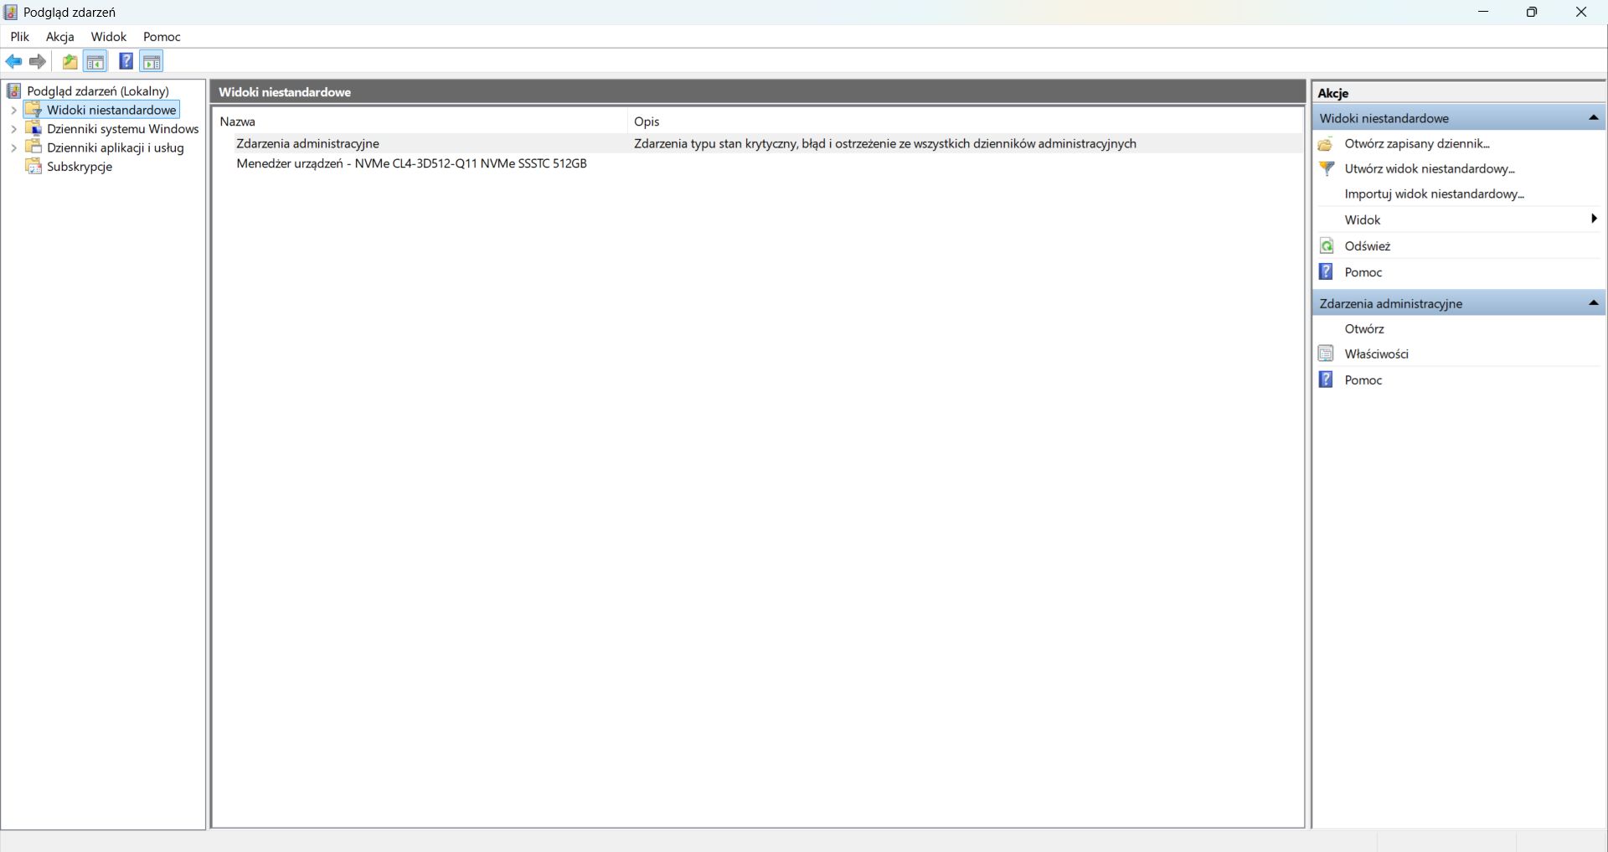Click the Opis column header
The height and width of the screenshot is (852, 1608).
[x=965, y=121]
